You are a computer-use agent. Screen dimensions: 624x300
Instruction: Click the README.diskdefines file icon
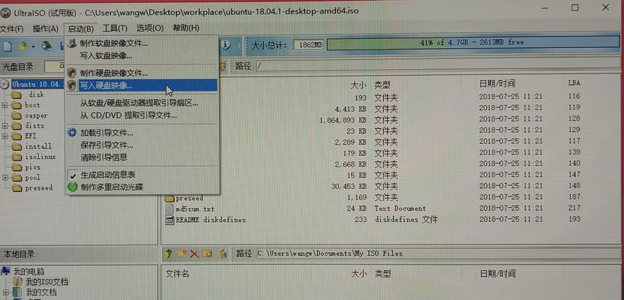point(169,220)
